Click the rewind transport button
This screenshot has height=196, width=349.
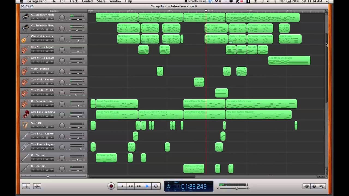(x=130, y=186)
